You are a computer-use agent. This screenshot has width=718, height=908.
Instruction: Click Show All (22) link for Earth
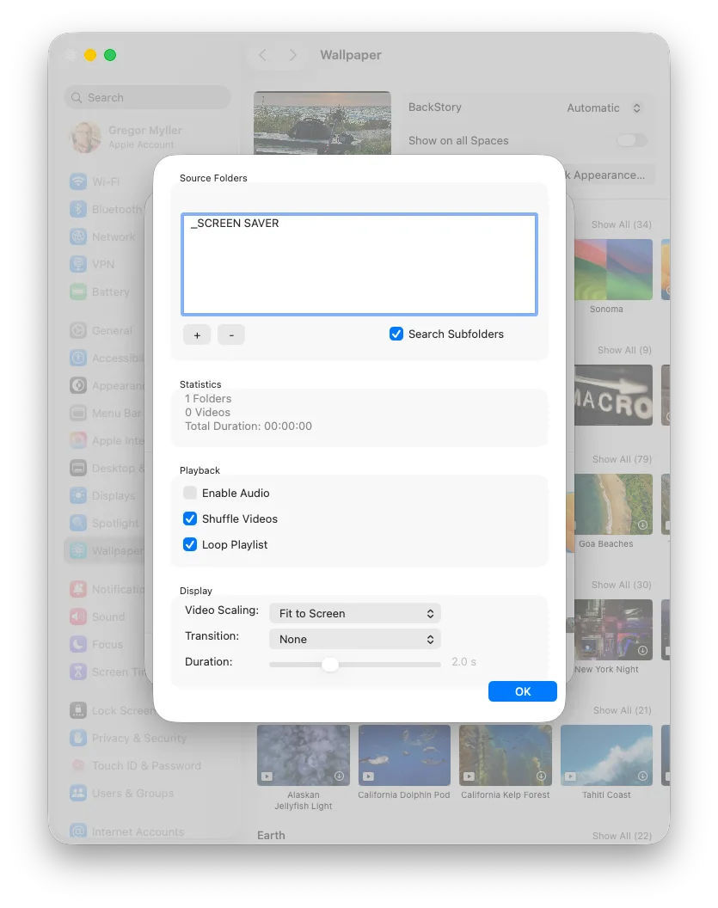coord(622,836)
